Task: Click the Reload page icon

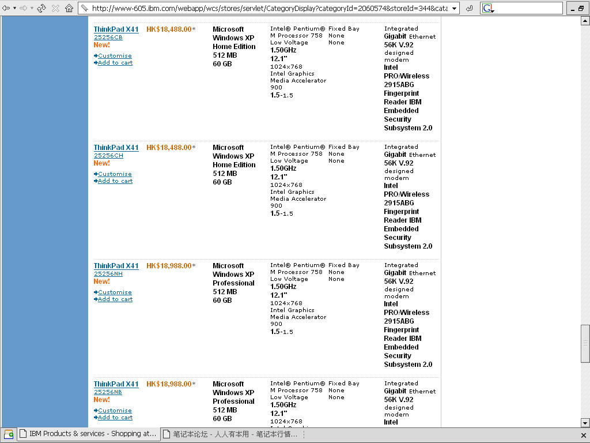Action: tap(41, 8)
